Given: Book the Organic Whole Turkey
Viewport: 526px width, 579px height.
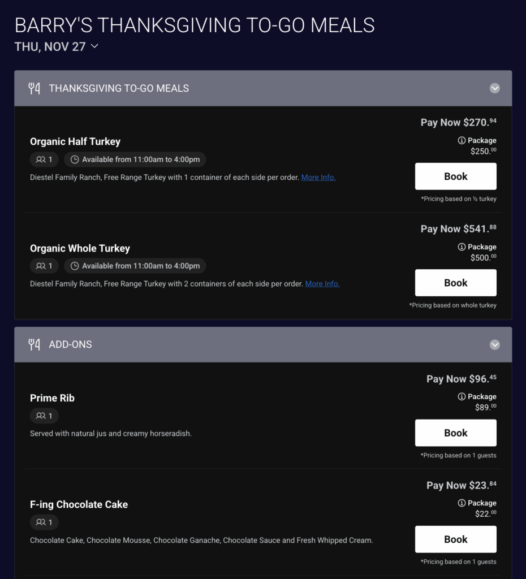Looking at the screenshot, I should tap(455, 283).
